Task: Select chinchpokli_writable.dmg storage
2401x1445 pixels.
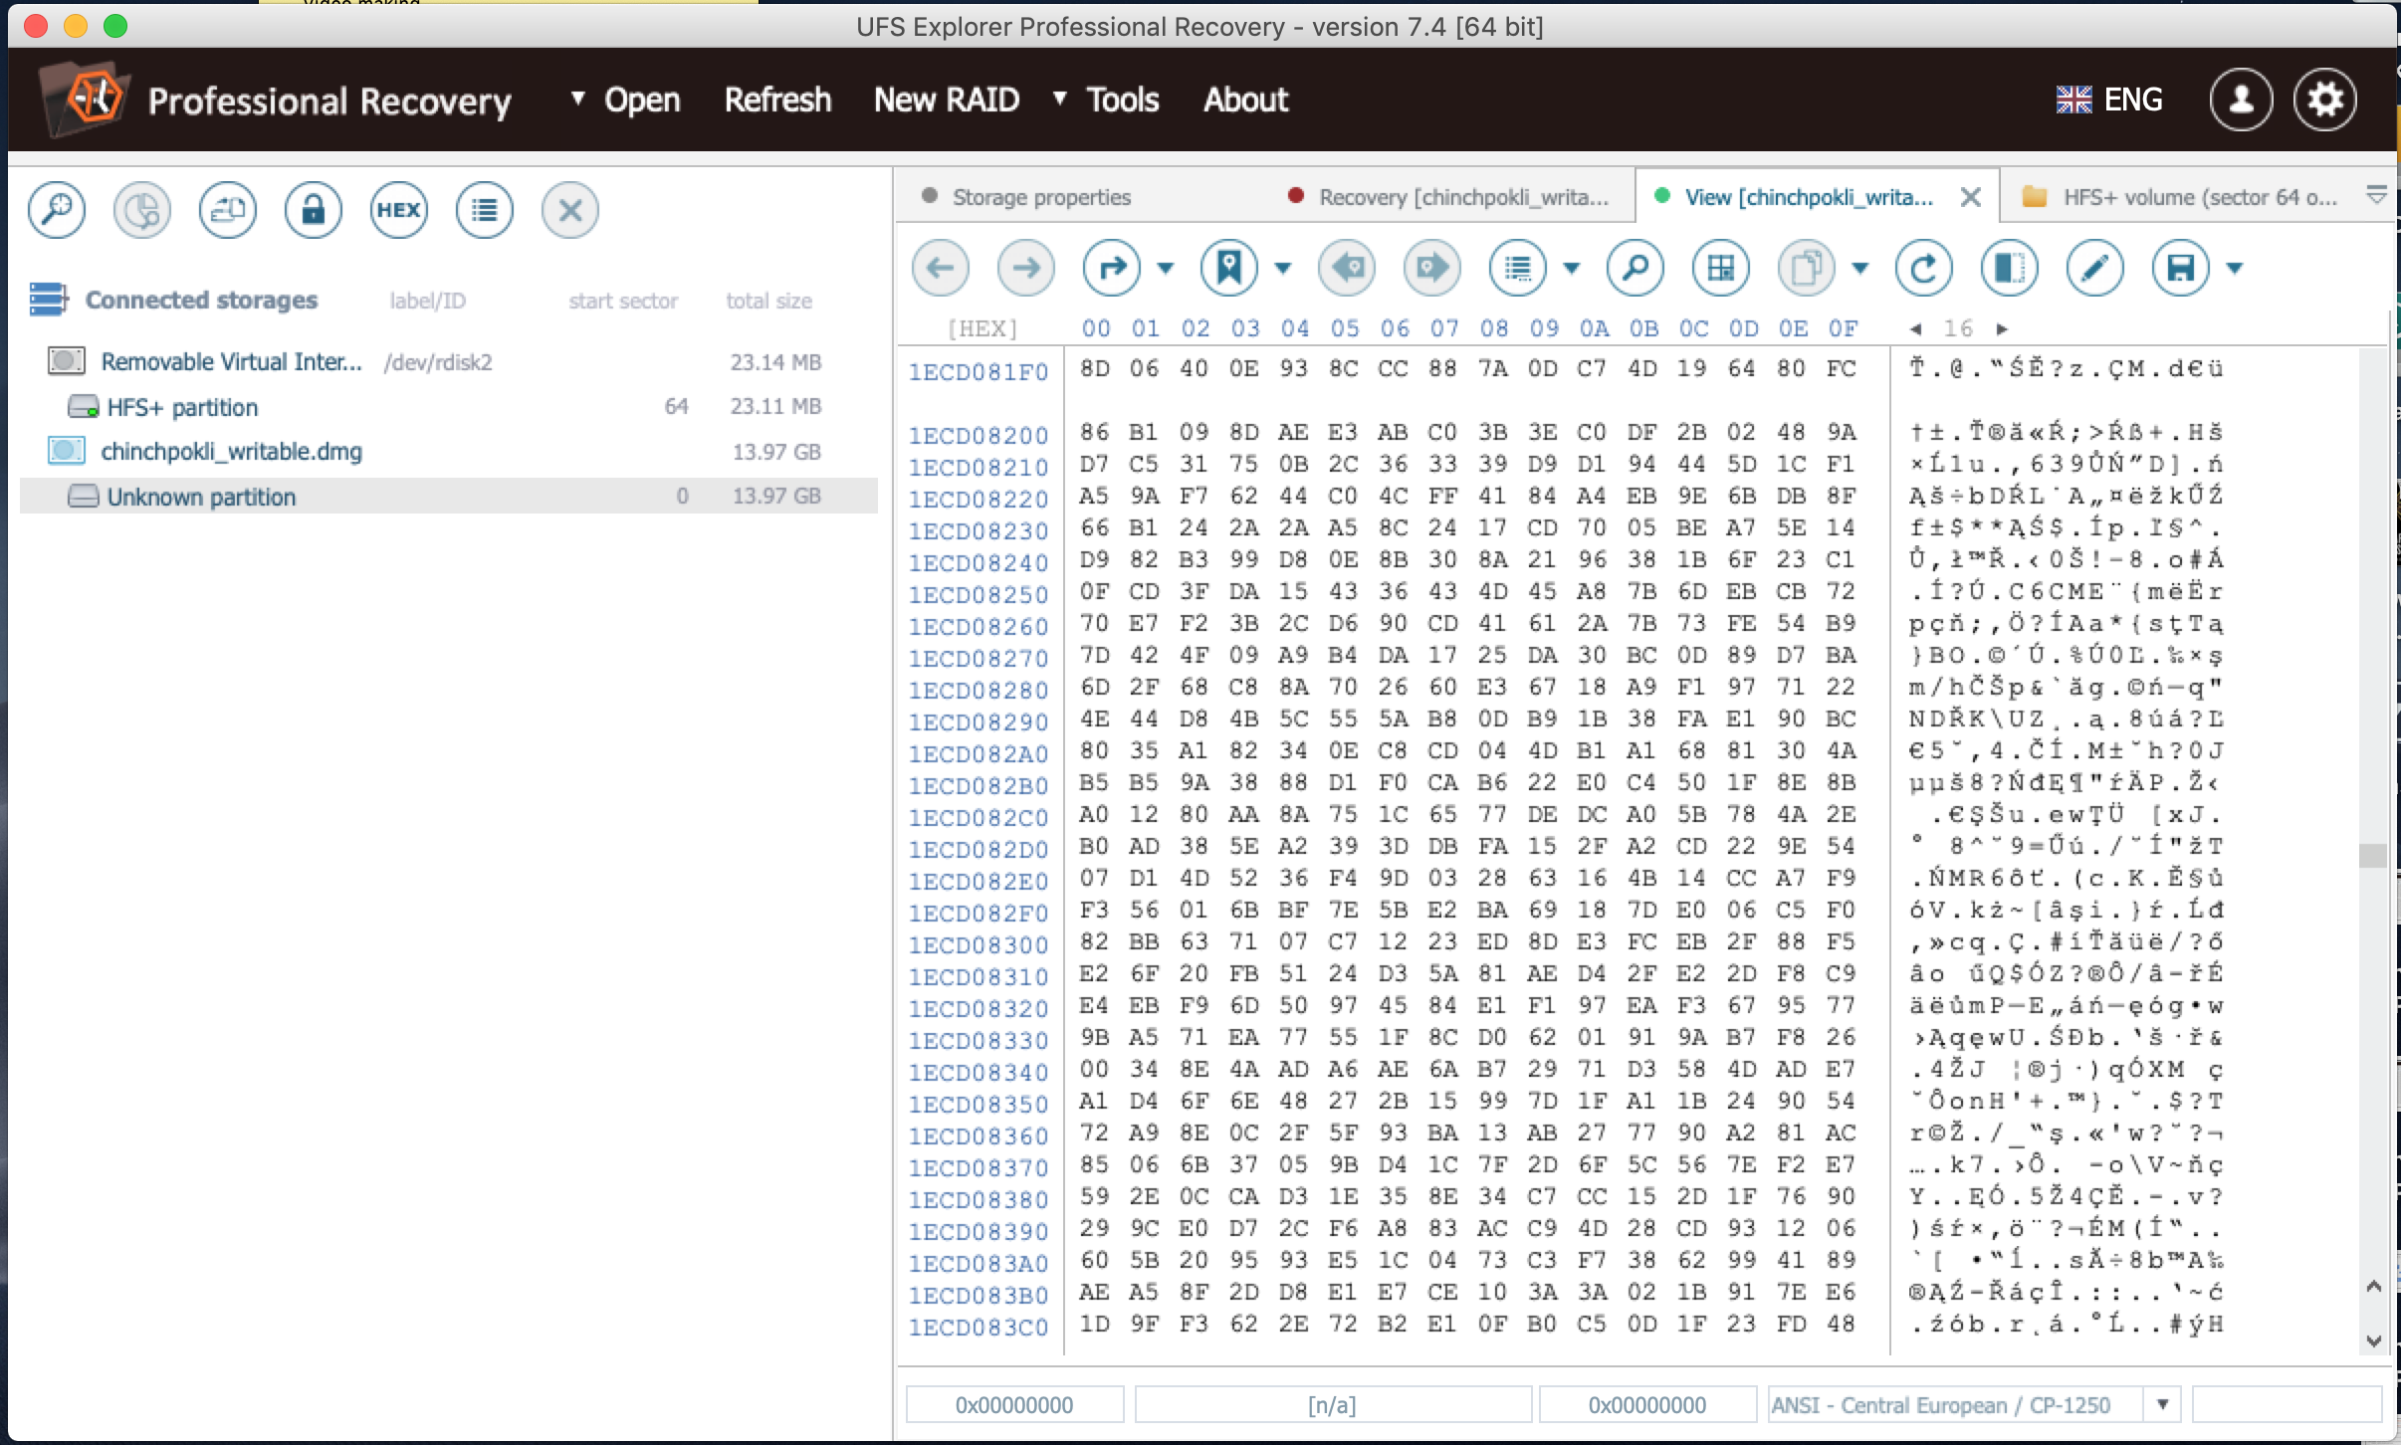Action: point(448,451)
